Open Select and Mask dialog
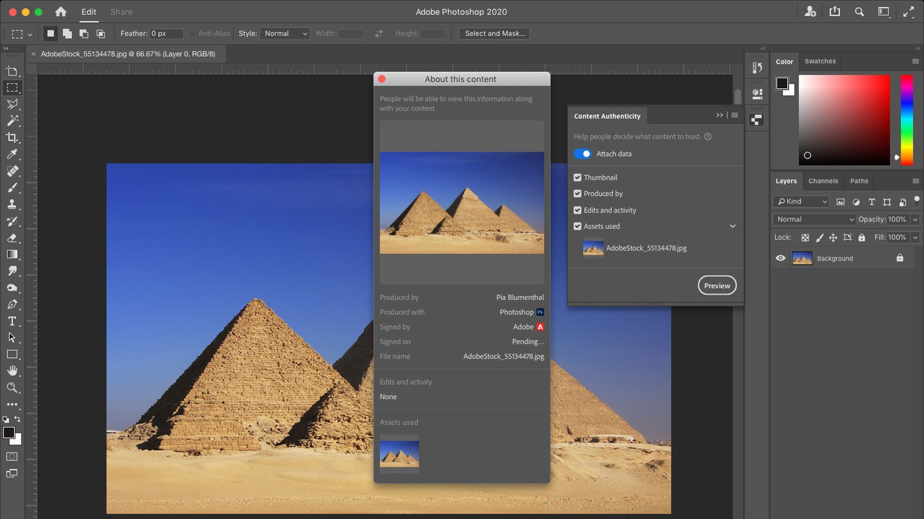This screenshot has height=519, width=924. pos(494,33)
